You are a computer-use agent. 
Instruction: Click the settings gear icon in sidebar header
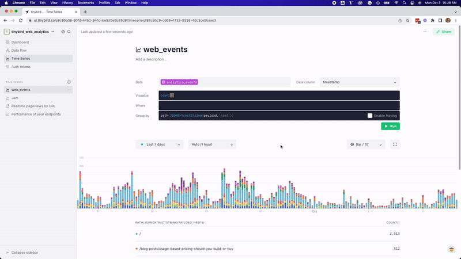[63, 32]
